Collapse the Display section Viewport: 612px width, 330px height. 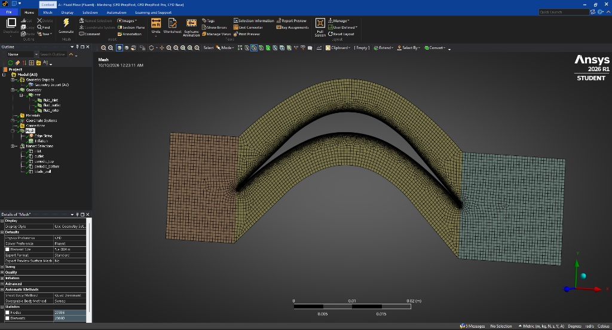(x=2, y=221)
